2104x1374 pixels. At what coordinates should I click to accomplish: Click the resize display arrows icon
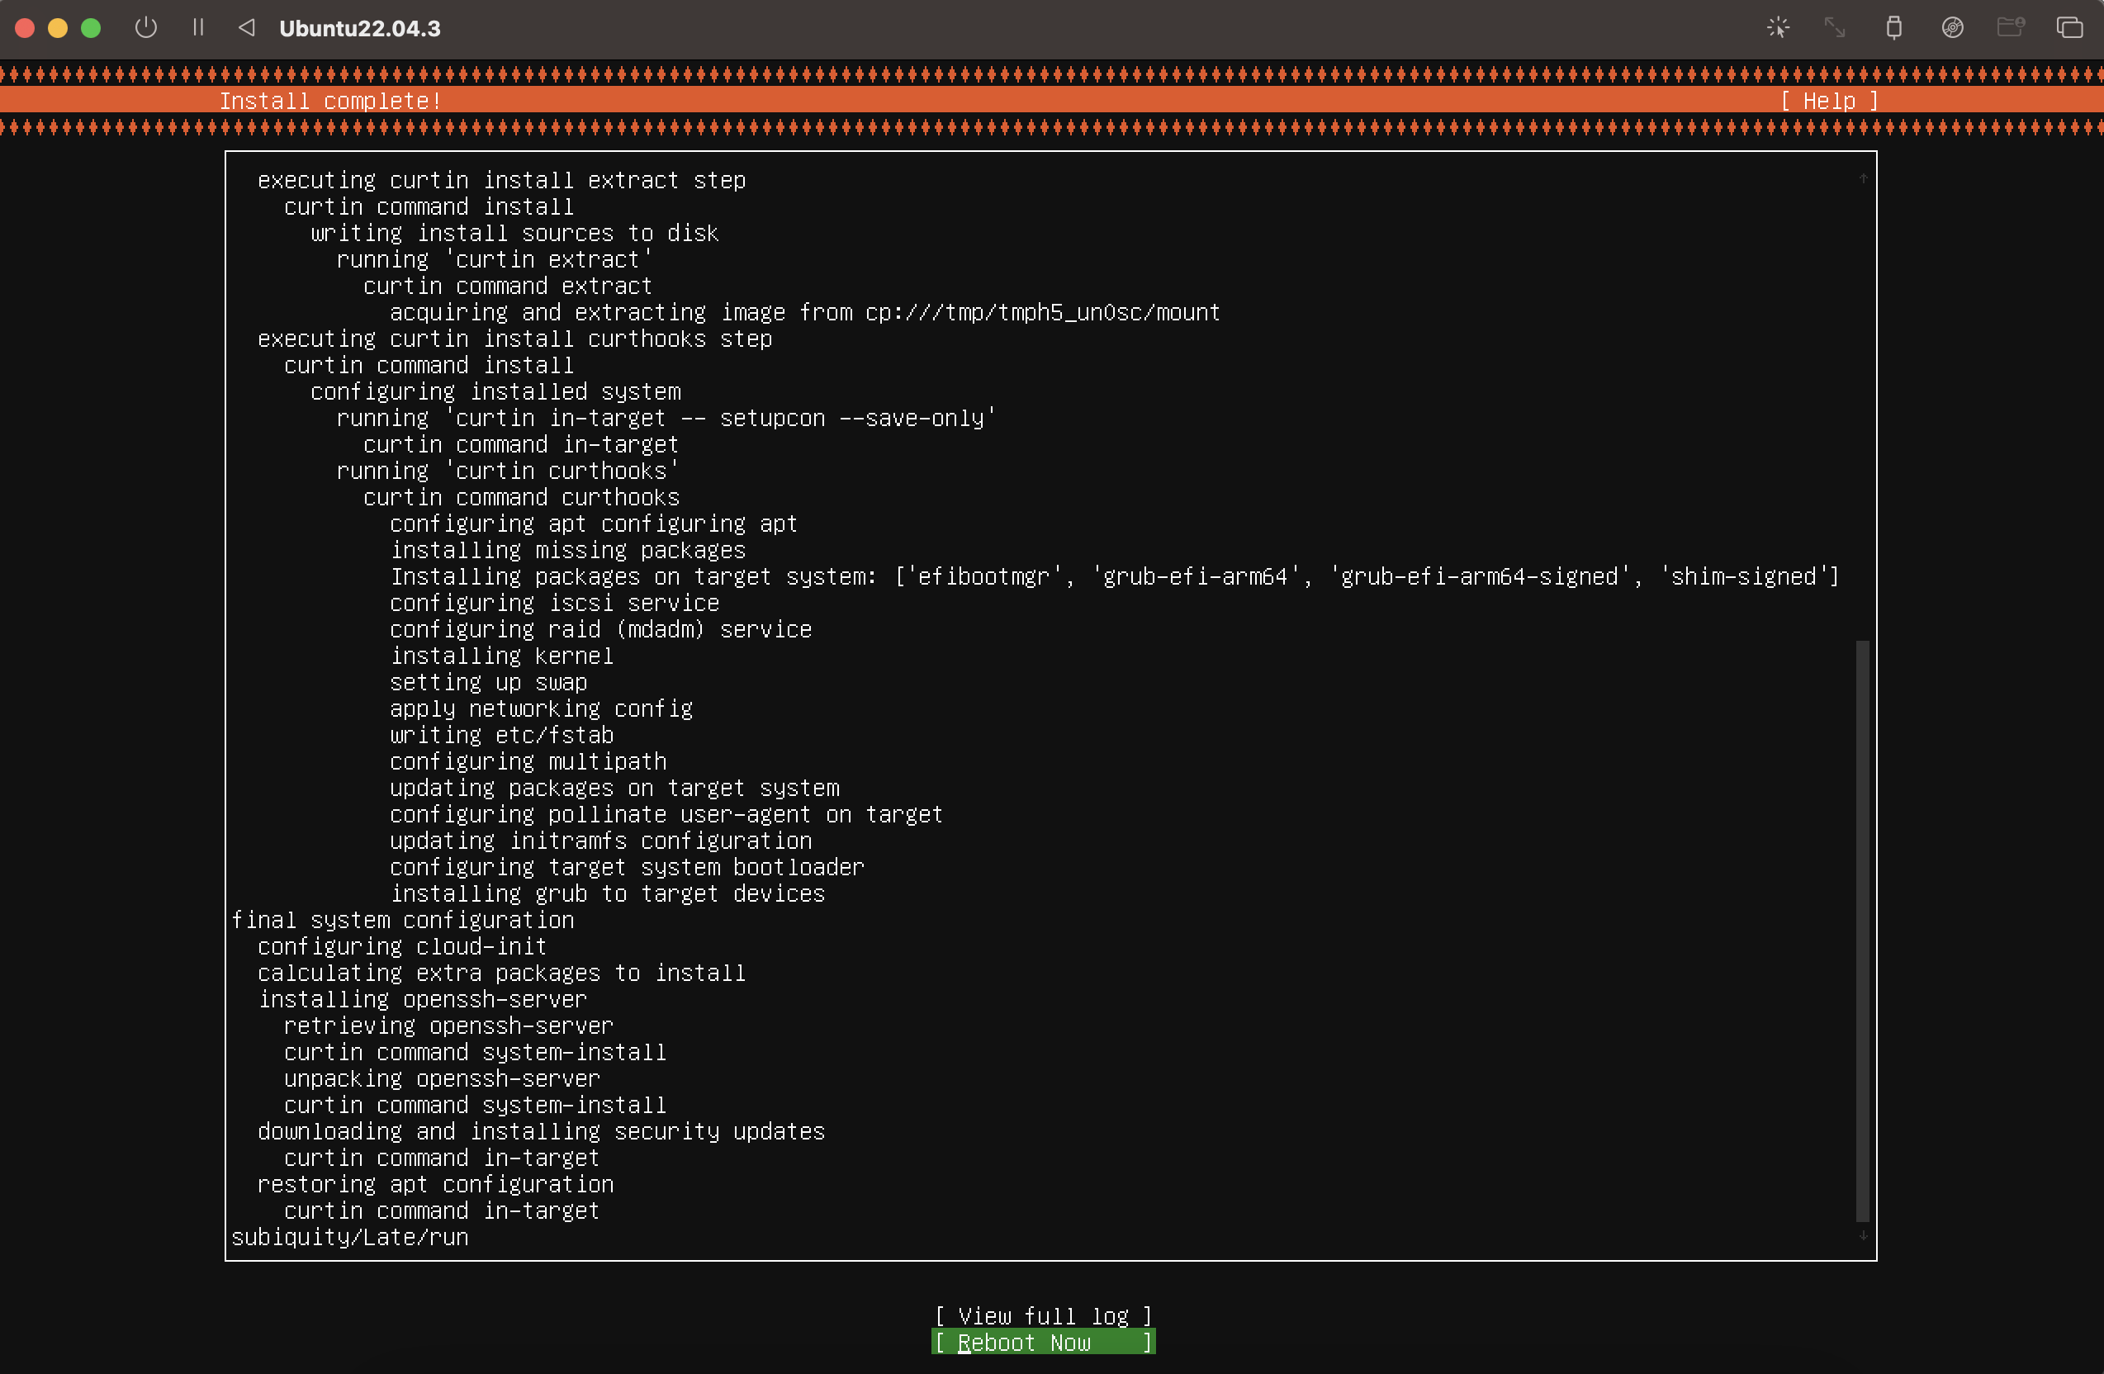click(1836, 27)
